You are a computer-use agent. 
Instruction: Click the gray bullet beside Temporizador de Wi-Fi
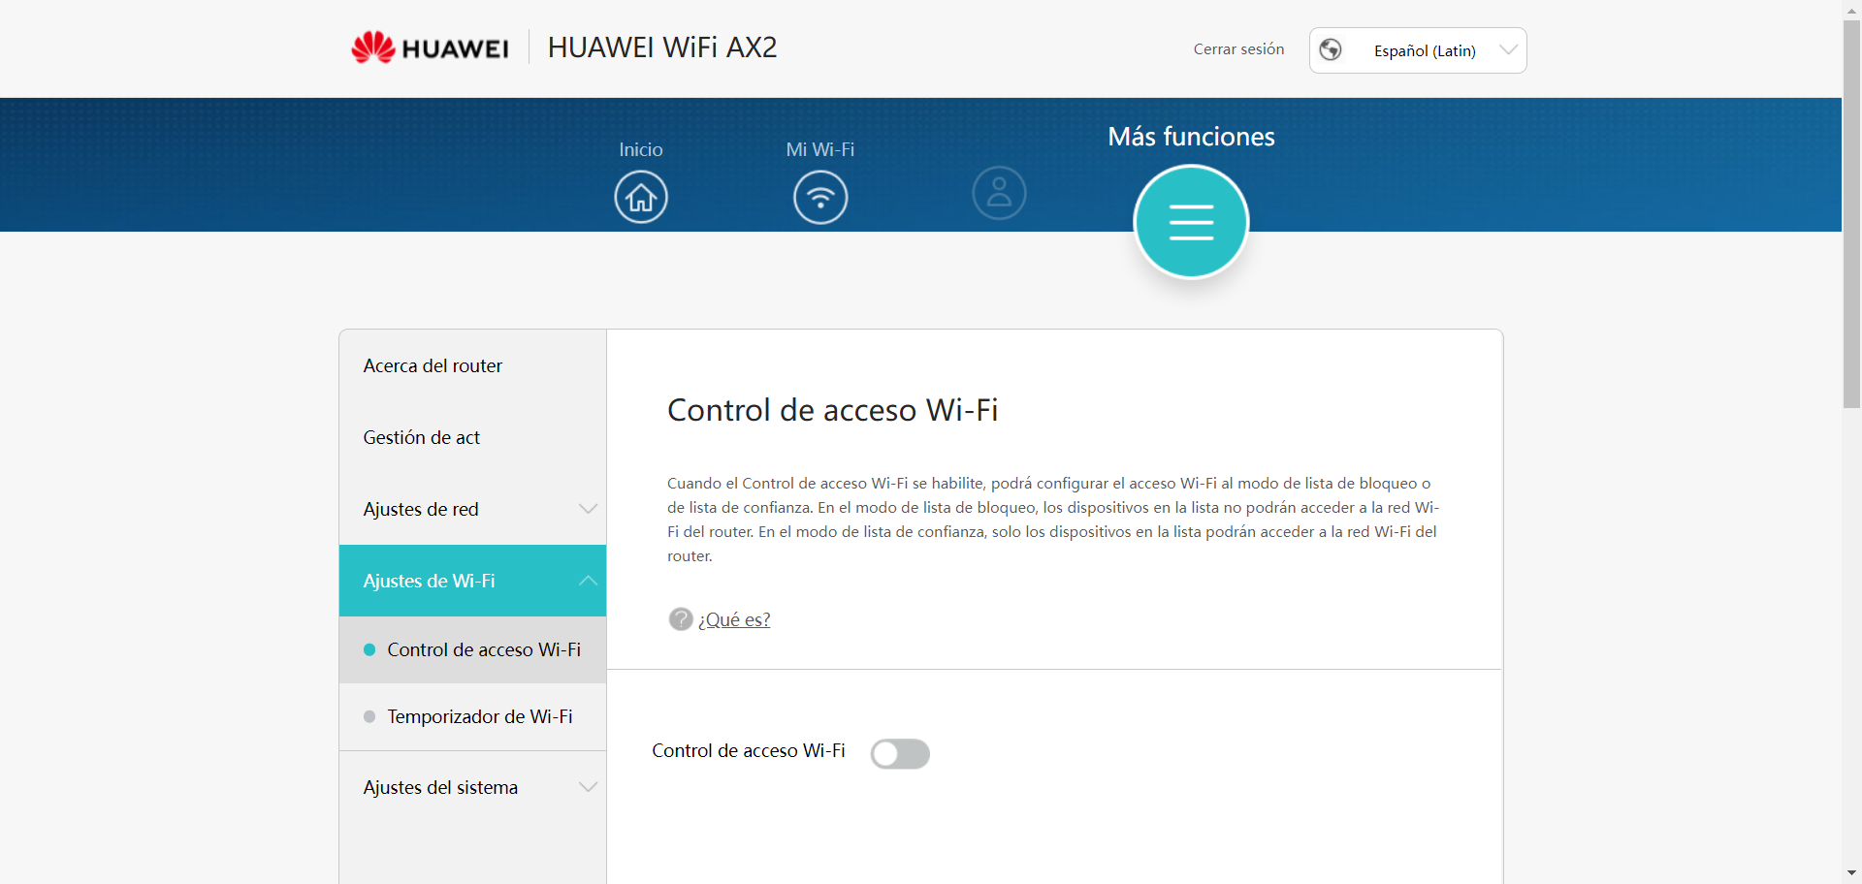click(x=369, y=717)
